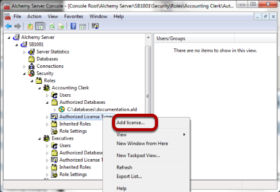Expand the documentation.ald database node

pos(55,110)
